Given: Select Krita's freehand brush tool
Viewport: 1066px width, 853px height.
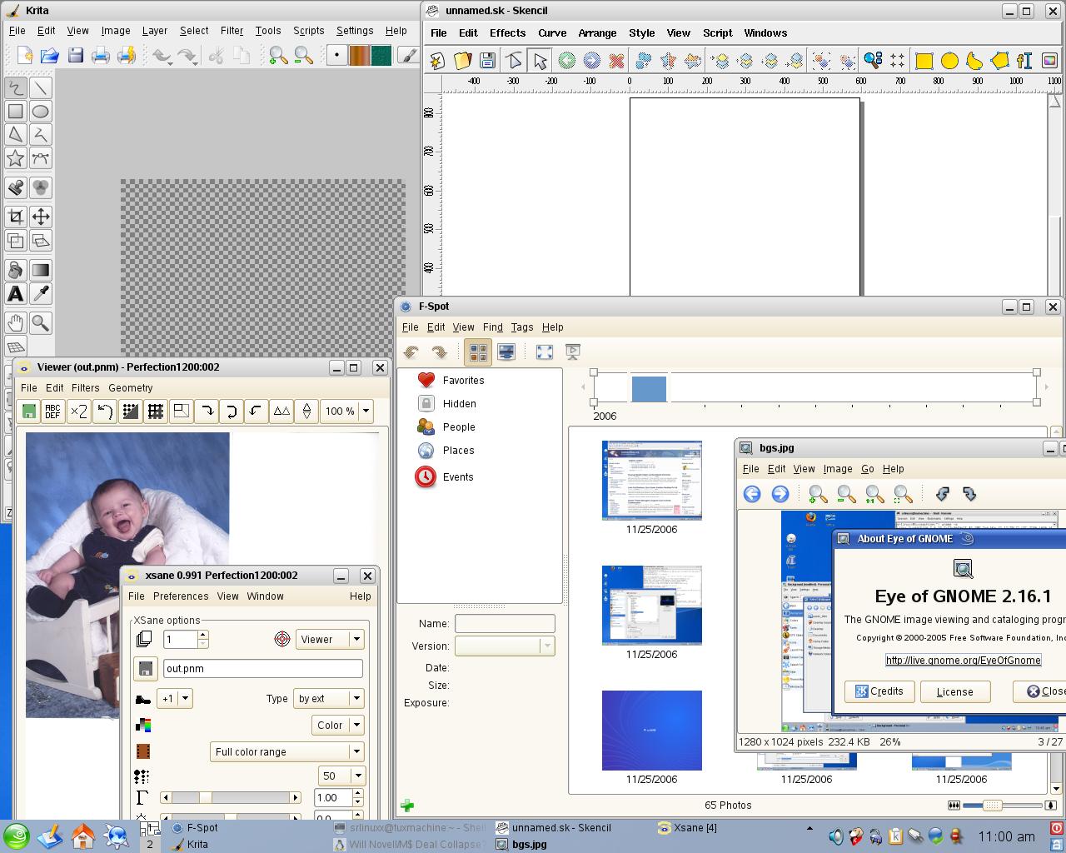Looking at the screenshot, I should 15,87.
